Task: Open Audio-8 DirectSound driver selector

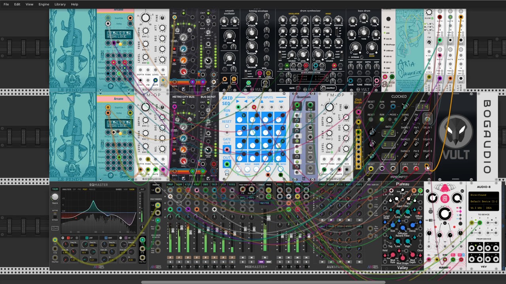Action: 484,195
